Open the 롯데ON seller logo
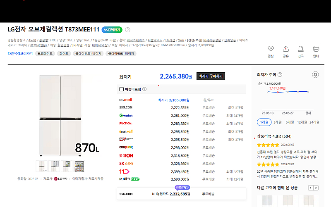Screen dimensions: 331x207 point(126,156)
